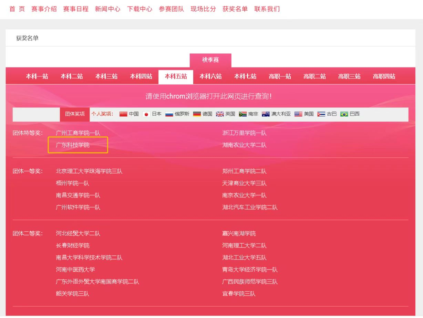Click 南昌交通学院一队 team name
The image size is (423, 318).
78,195
